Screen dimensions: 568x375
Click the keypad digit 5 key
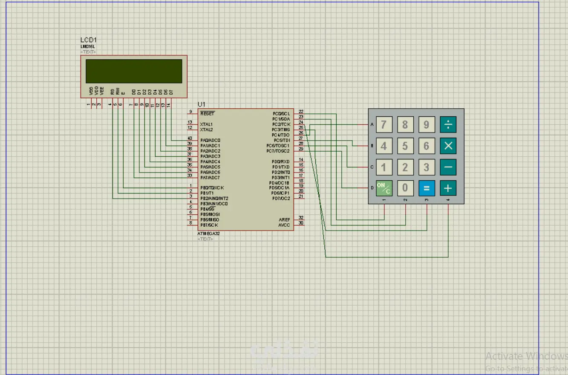[x=405, y=146]
